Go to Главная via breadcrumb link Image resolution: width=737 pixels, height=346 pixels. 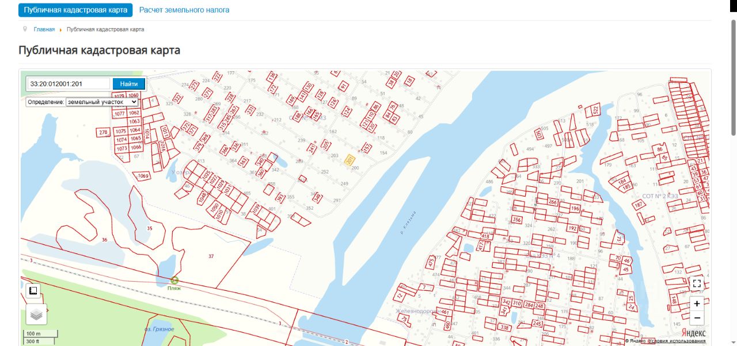(44, 29)
